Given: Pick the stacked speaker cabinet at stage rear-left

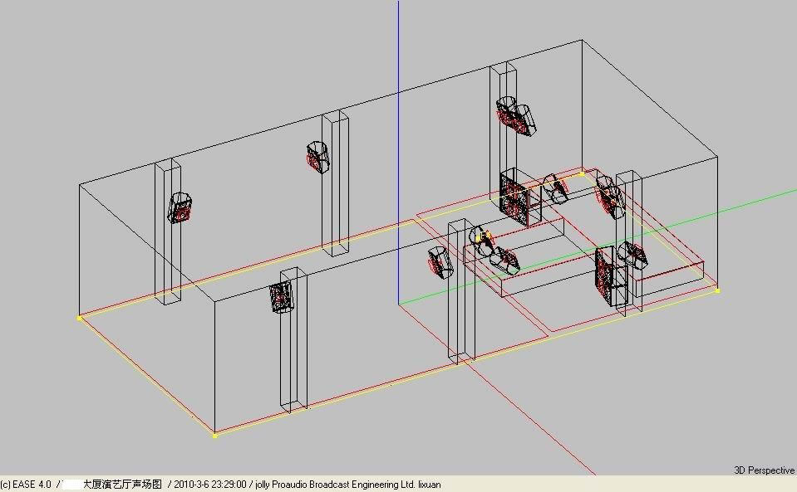Looking at the screenshot, I should [x=514, y=197].
